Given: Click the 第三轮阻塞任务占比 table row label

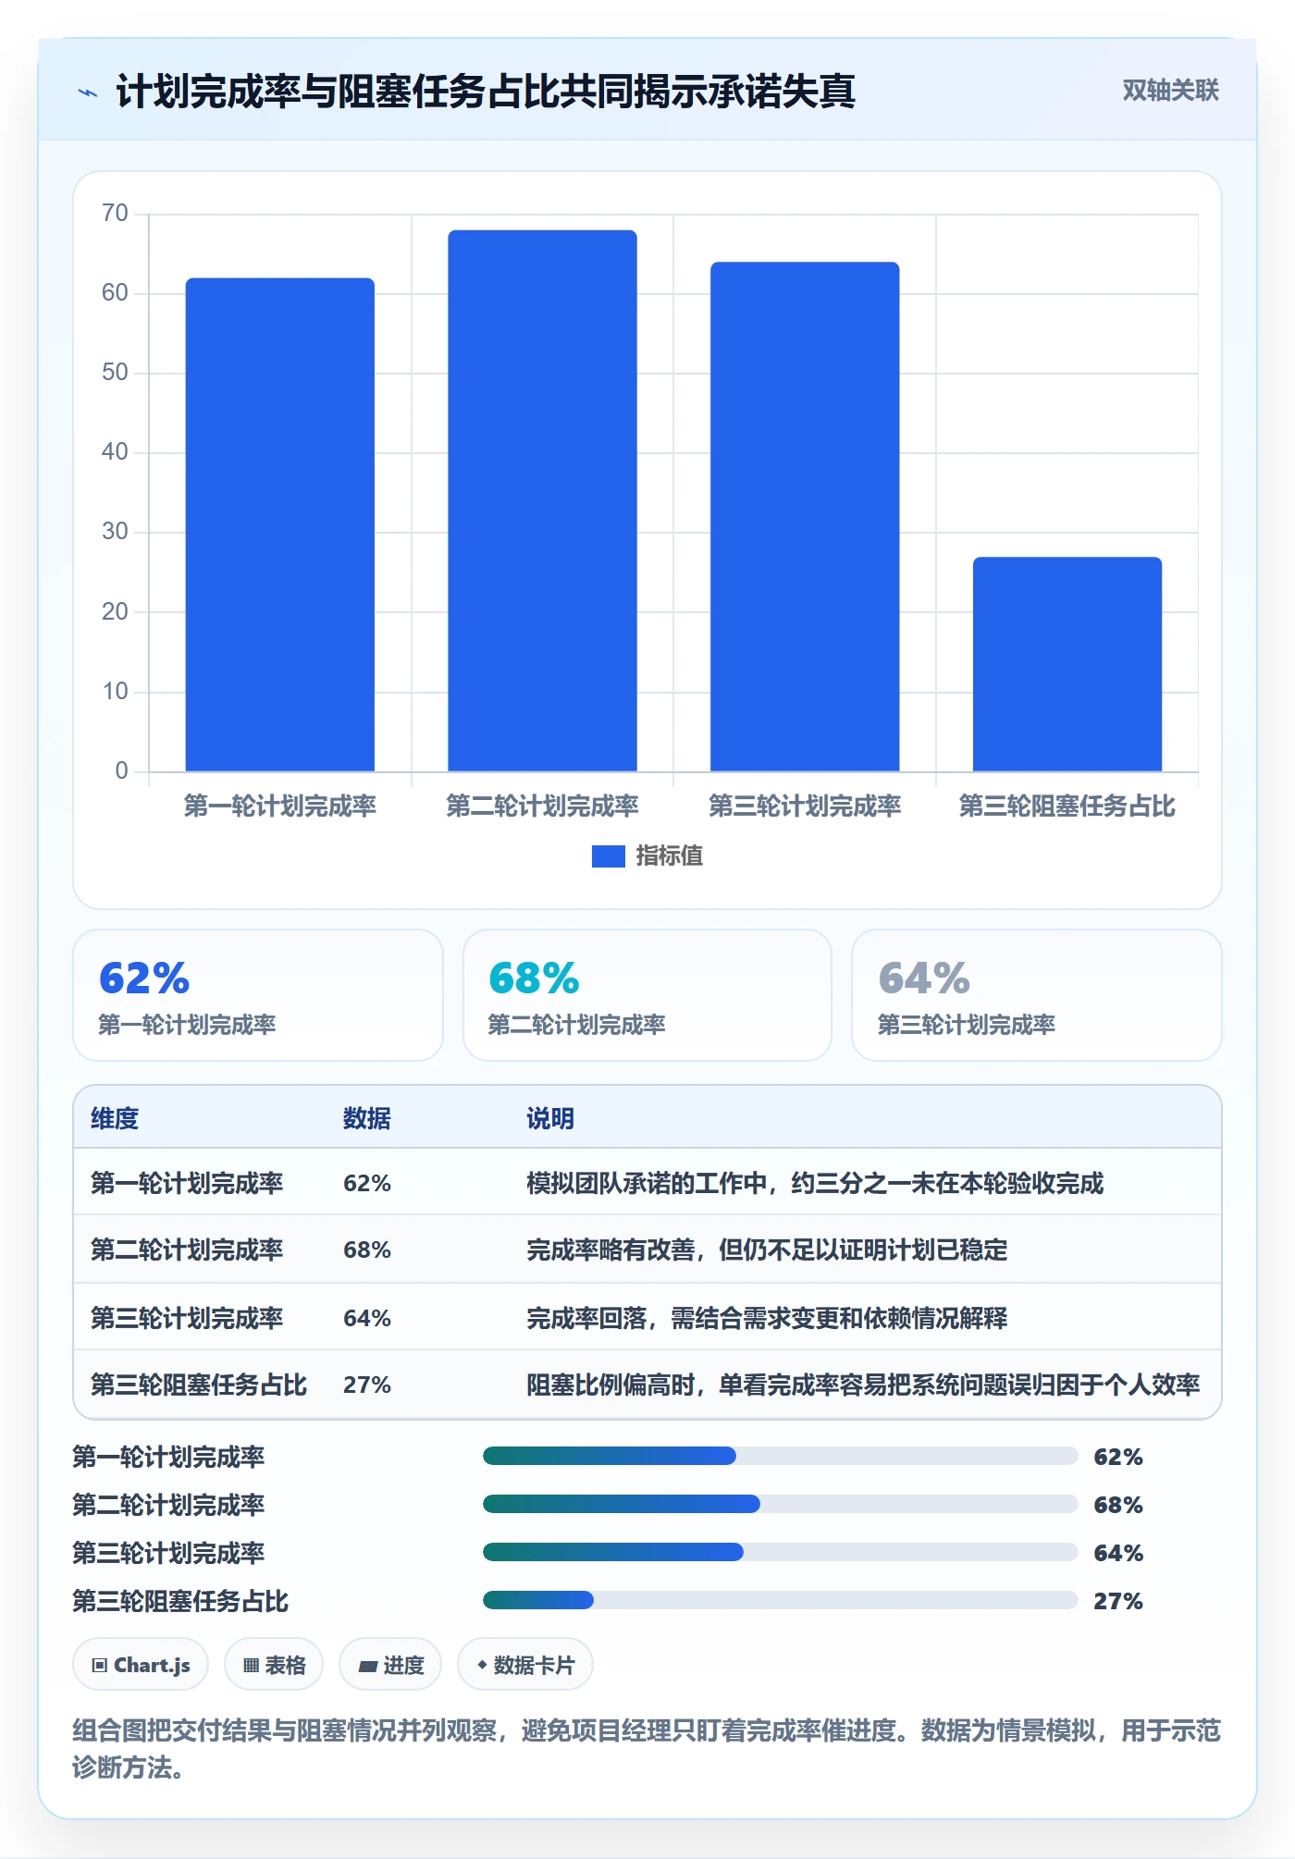Looking at the screenshot, I should (x=199, y=1385).
